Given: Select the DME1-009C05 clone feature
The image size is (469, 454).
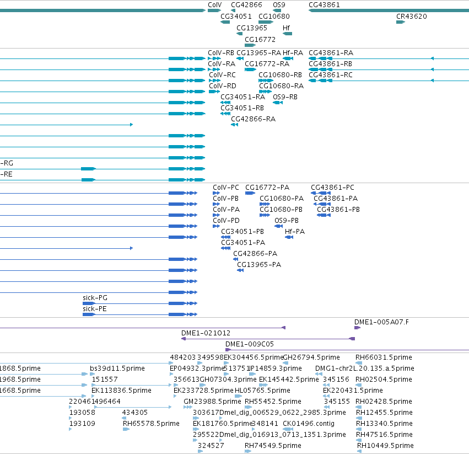Looking at the screenshot, I should tap(347, 350).
